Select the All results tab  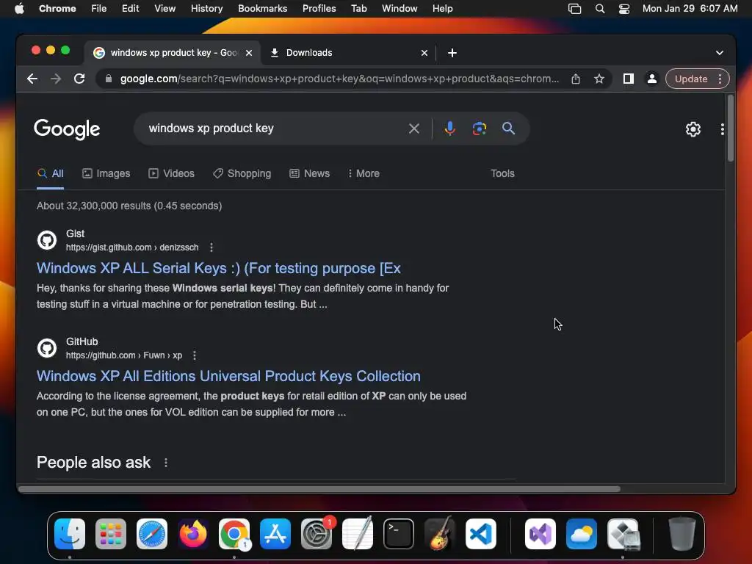click(x=51, y=173)
